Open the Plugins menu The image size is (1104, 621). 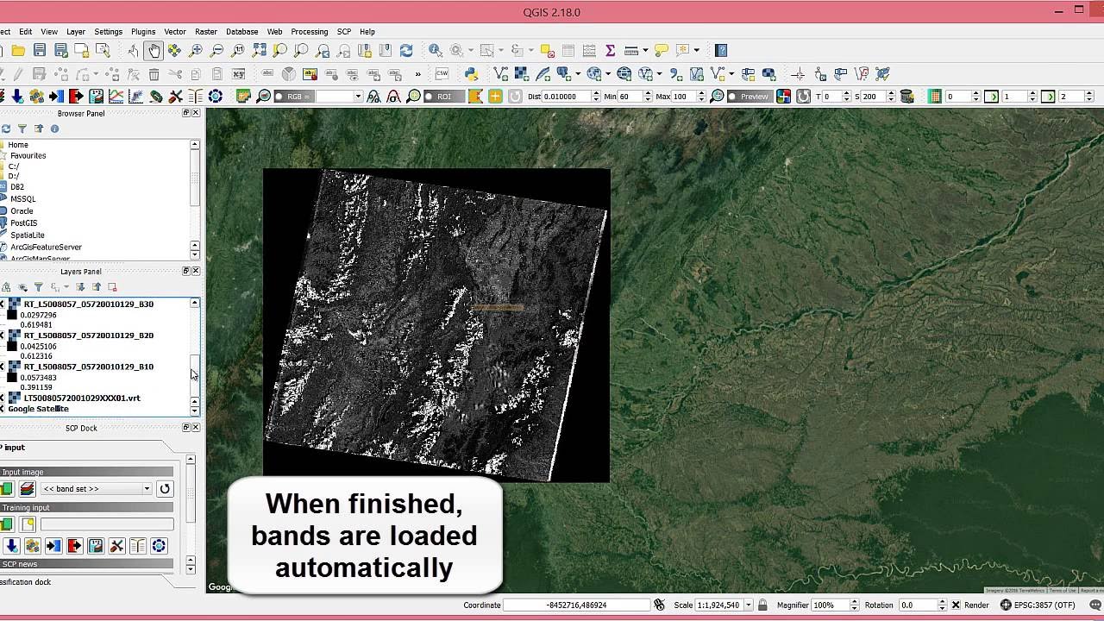pos(143,32)
